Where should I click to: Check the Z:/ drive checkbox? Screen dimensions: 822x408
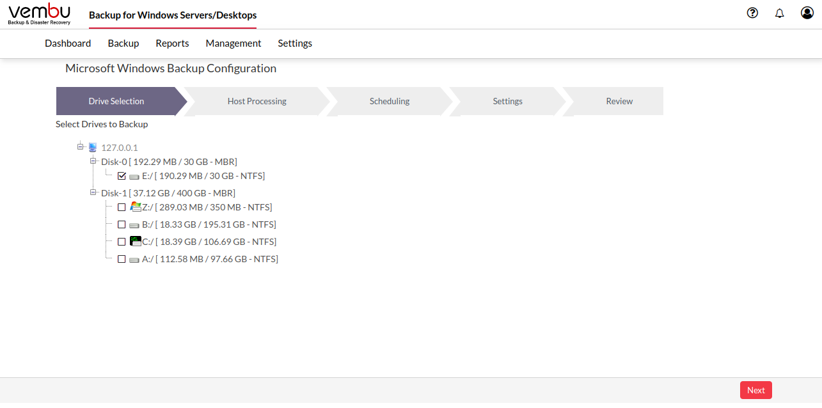point(122,207)
